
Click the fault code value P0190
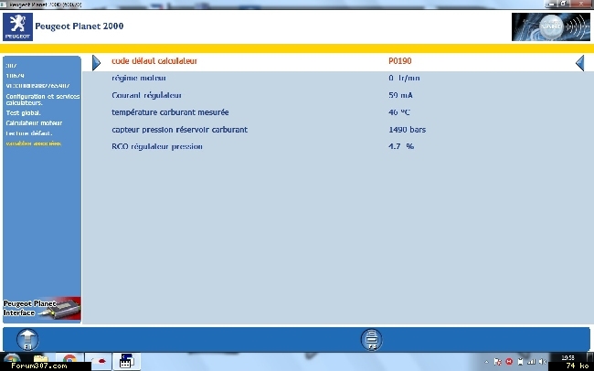(400, 61)
